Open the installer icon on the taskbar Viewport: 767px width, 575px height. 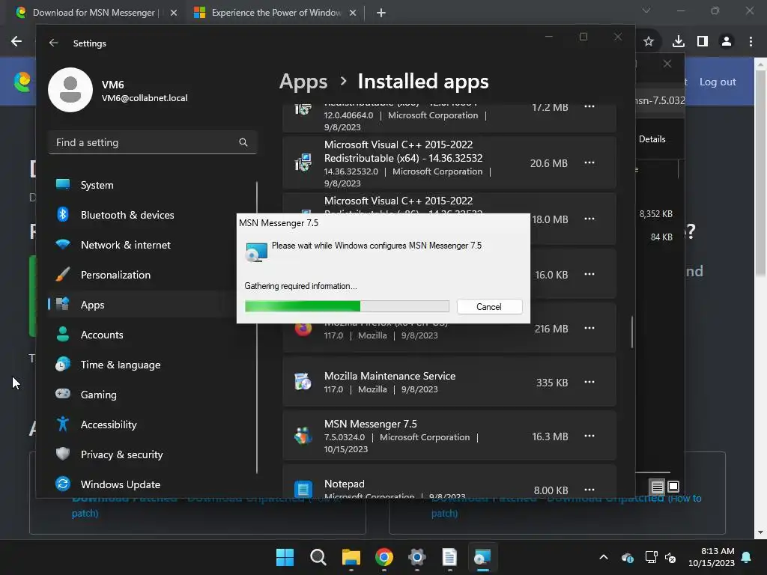click(483, 557)
